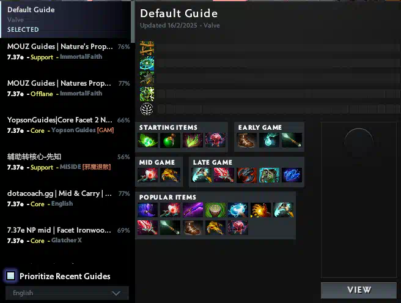Open the English language dropdown
The width and height of the screenshot is (401, 303).
click(x=67, y=293)
